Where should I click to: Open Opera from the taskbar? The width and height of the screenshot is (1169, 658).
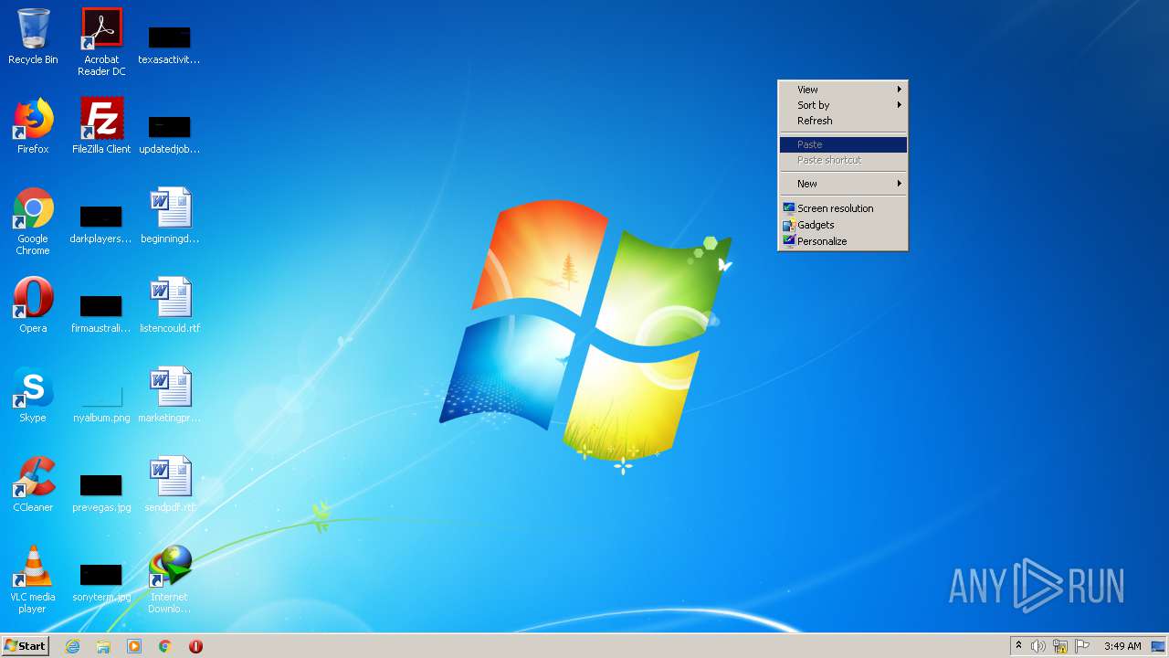pyautogui.click(x=195, y=646)
